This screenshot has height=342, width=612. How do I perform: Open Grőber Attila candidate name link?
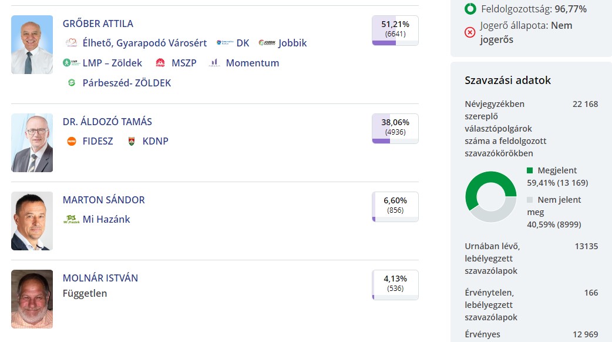click(98, 24)
